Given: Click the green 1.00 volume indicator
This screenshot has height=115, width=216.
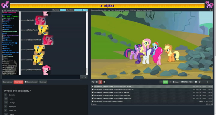Looking at the screenshot, I should click(x=165, y=82).
